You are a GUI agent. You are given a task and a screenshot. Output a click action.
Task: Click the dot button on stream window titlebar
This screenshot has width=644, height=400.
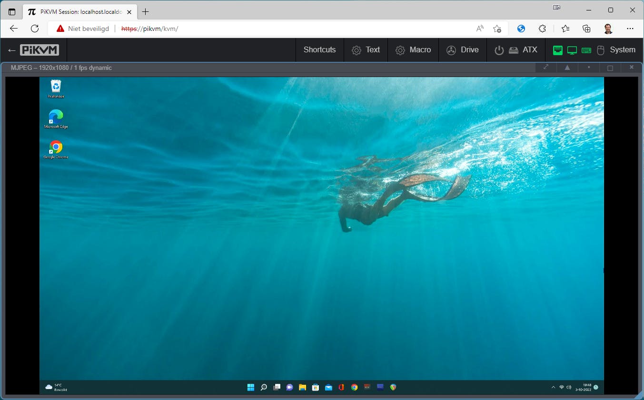[589, 68]
